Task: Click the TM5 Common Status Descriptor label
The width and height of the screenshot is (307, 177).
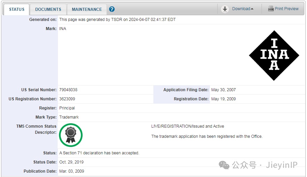Action: point(36,129)
